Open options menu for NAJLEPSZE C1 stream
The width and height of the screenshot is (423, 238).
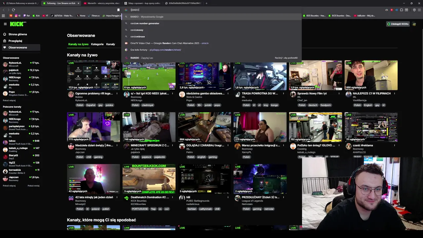coord(394,94)
